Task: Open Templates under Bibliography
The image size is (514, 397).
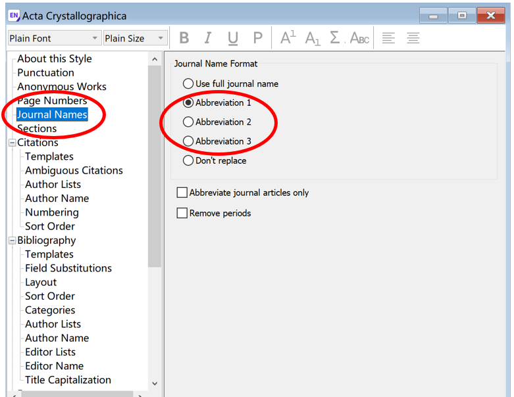Action: tap(49, 254)
